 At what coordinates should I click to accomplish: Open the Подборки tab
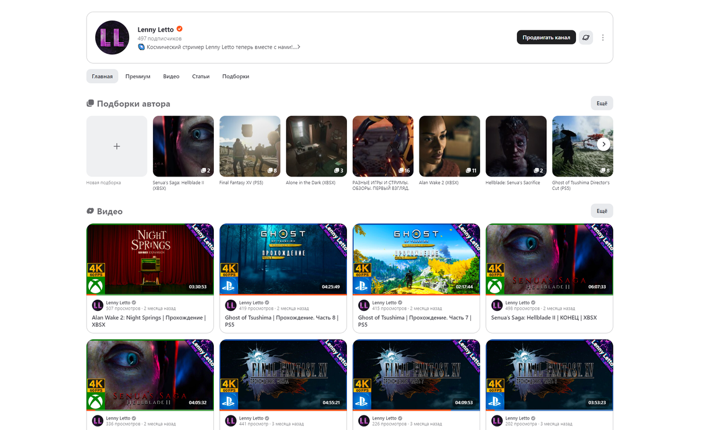(235, 77)
